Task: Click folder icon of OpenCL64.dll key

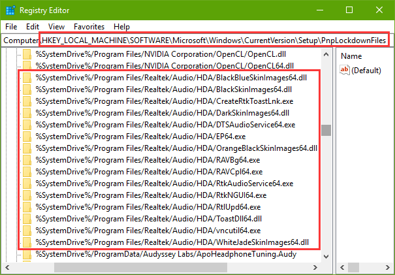Action: (27, 66)
